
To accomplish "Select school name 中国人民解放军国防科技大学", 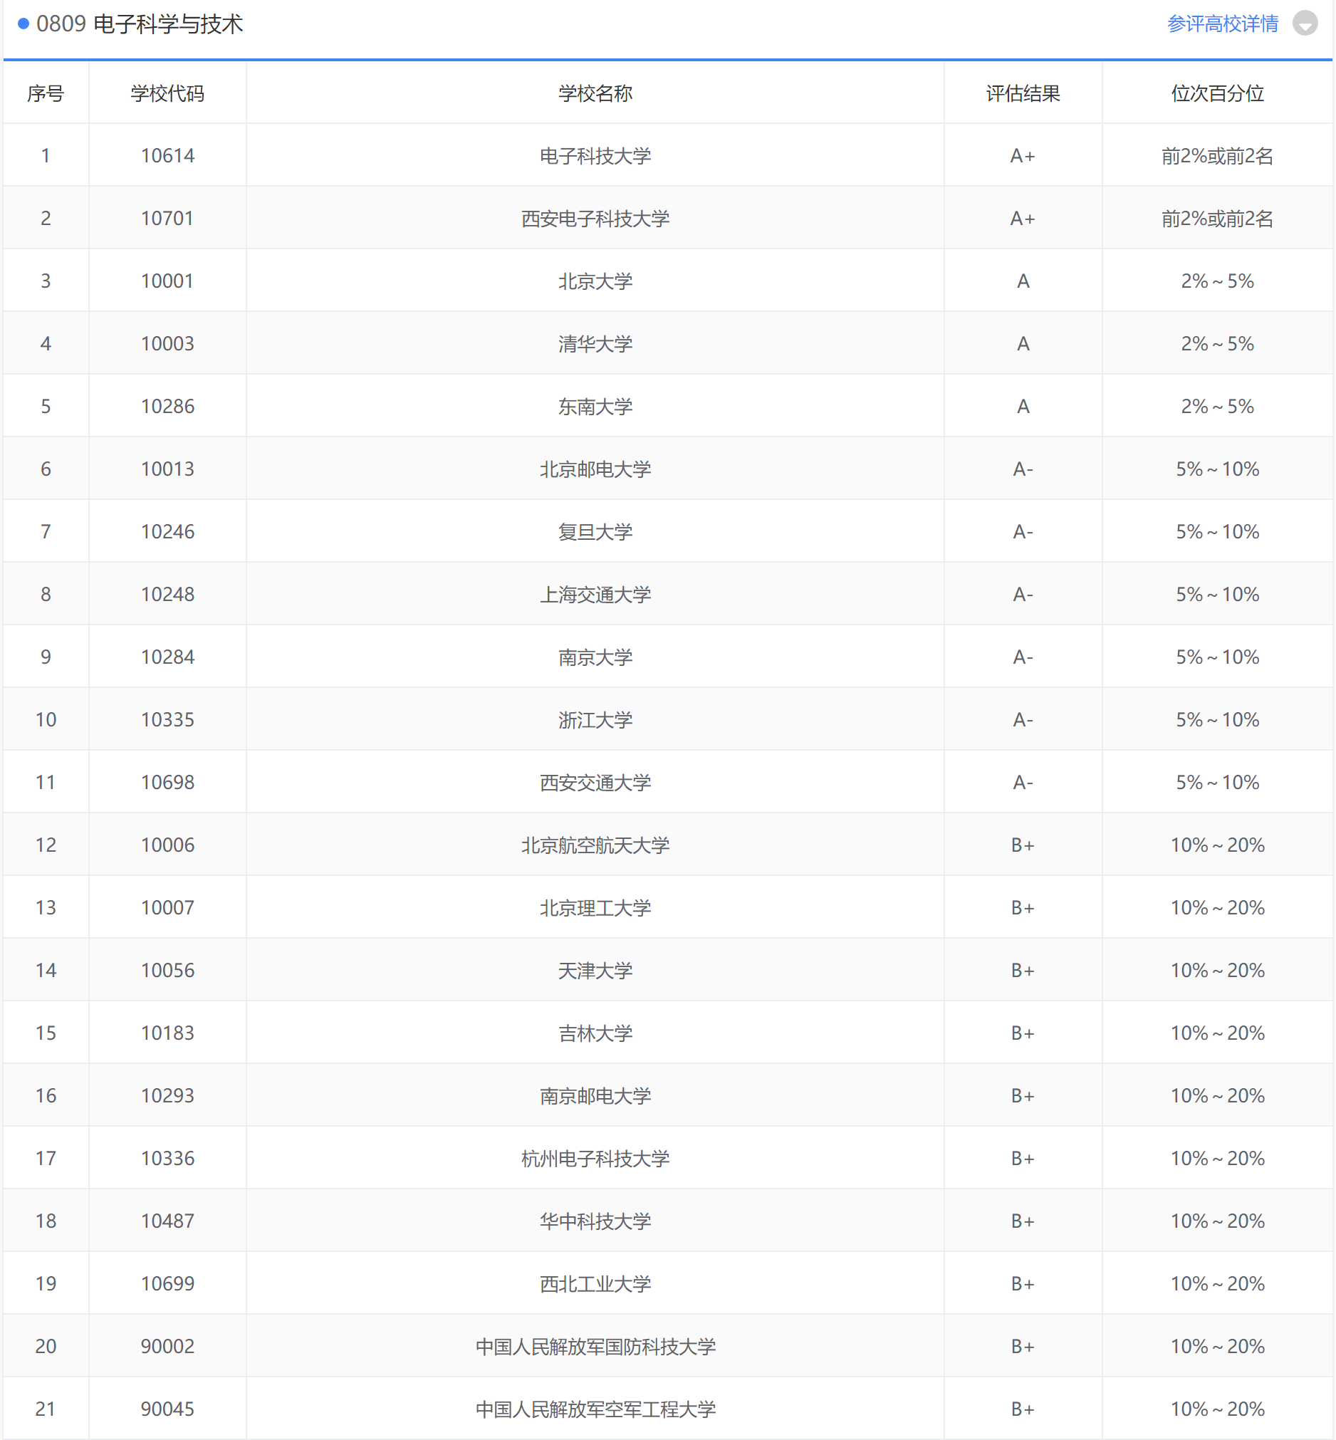I will [595, 1346].
